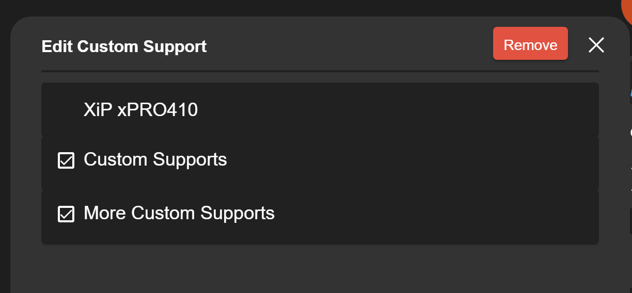632x293 pixels.
Task: Toggle the More Custom Supports checkbox
Action: [x=66, y=214]
